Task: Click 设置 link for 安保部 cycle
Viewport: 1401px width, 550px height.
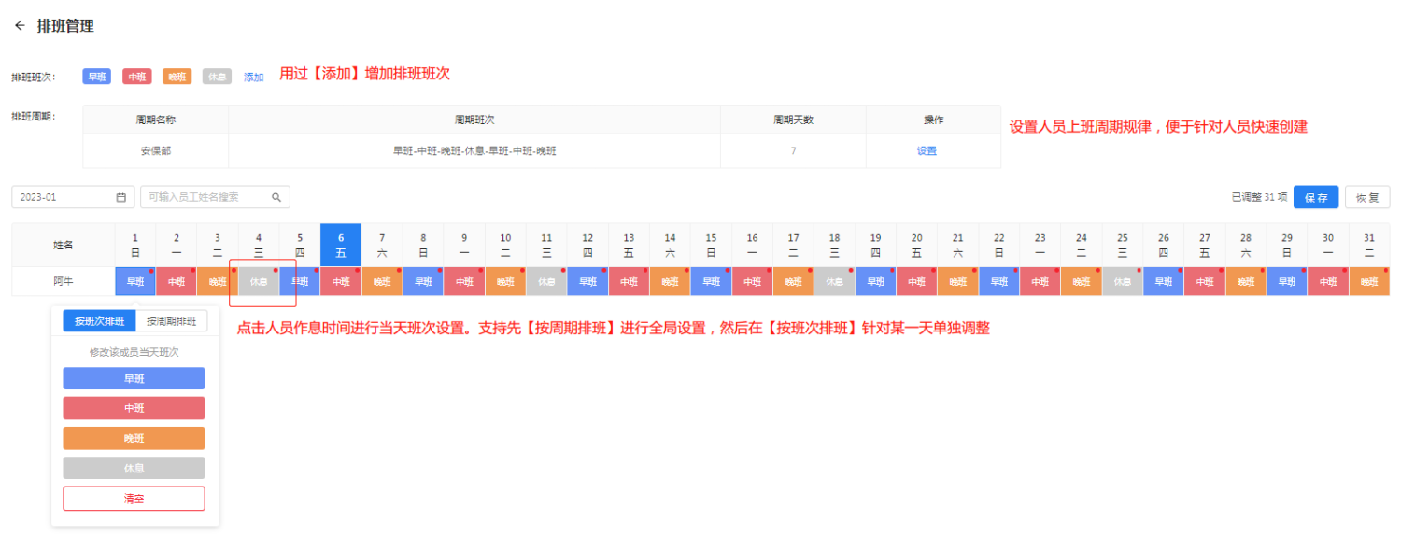Action: point(927,150)
